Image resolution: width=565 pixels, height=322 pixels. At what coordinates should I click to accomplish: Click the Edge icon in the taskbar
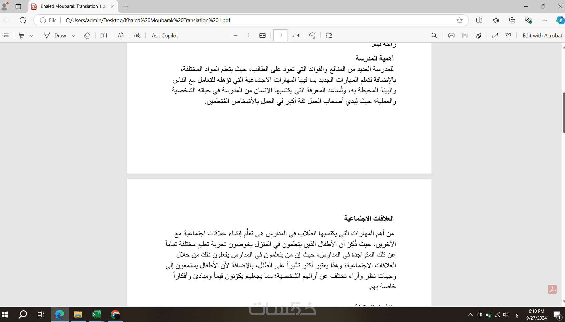point(60,314)
